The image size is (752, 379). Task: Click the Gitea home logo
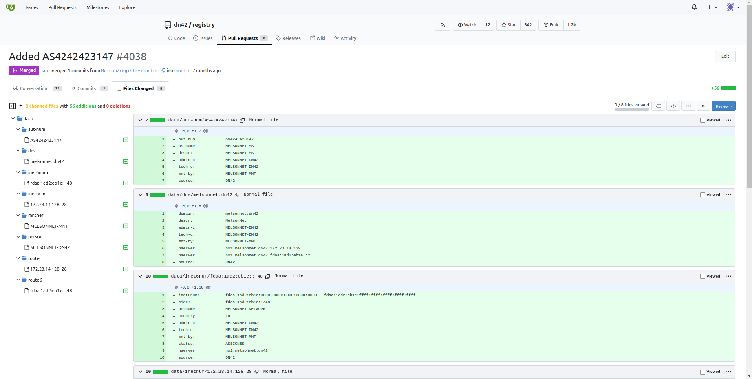(11, 7)
